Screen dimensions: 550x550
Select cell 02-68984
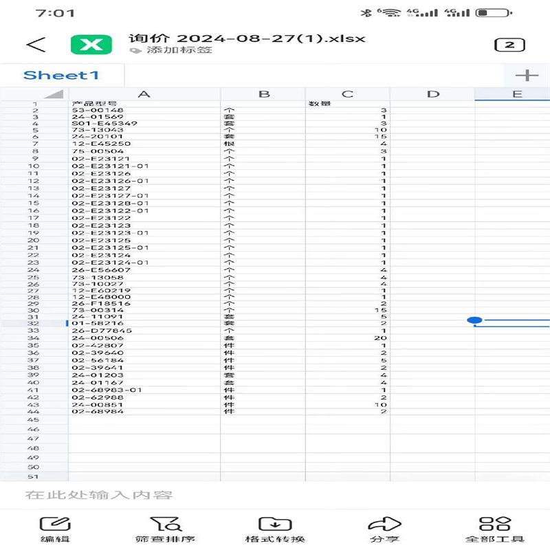coord(144,411)
